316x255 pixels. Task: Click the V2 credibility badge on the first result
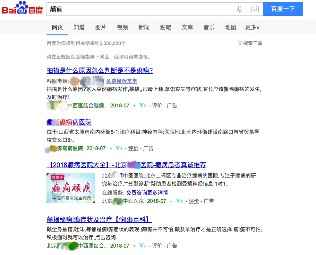tap(142, 105)
